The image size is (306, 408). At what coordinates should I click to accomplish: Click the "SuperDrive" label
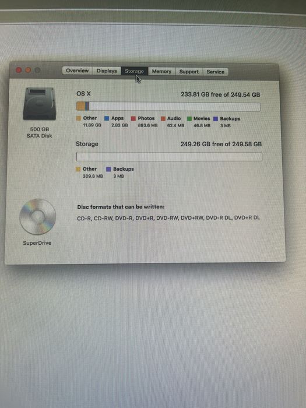(37, 243)
